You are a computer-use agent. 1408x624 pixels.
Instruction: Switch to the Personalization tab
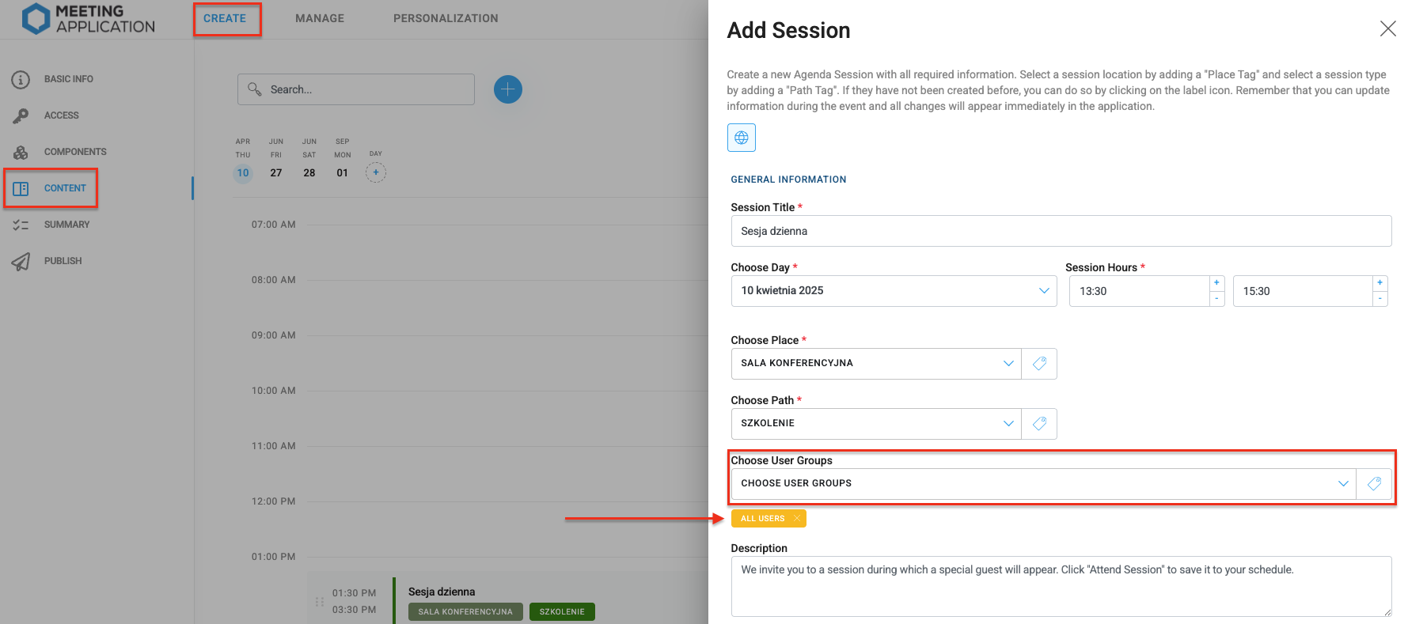click(446, 18)
